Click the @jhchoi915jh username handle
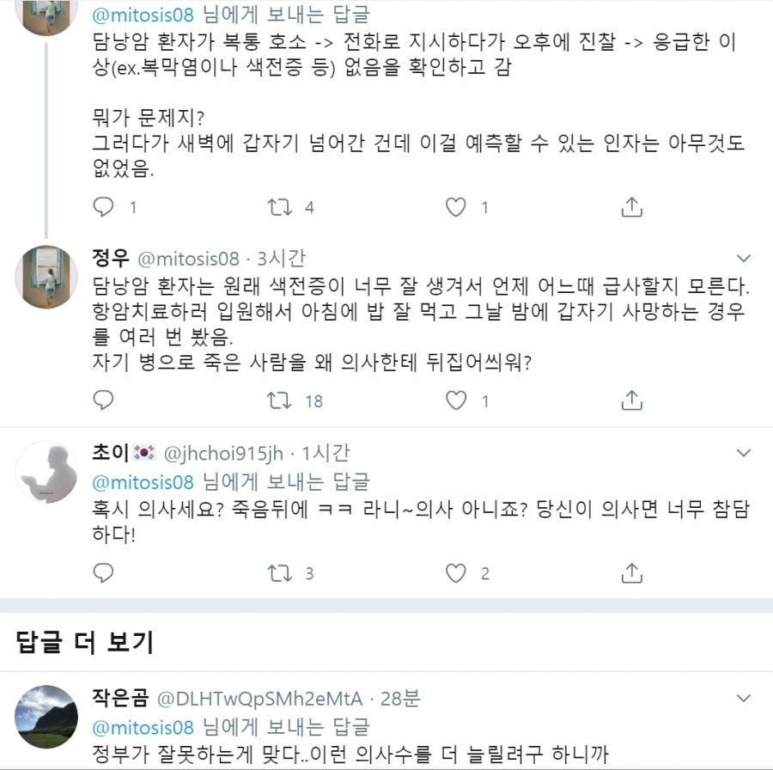This screenshot has height=770, width=773. tap(228, 453)
